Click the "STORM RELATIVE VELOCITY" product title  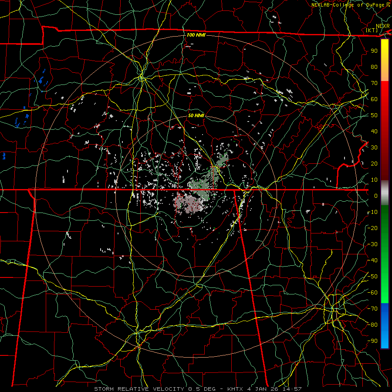tap(139, 389)
